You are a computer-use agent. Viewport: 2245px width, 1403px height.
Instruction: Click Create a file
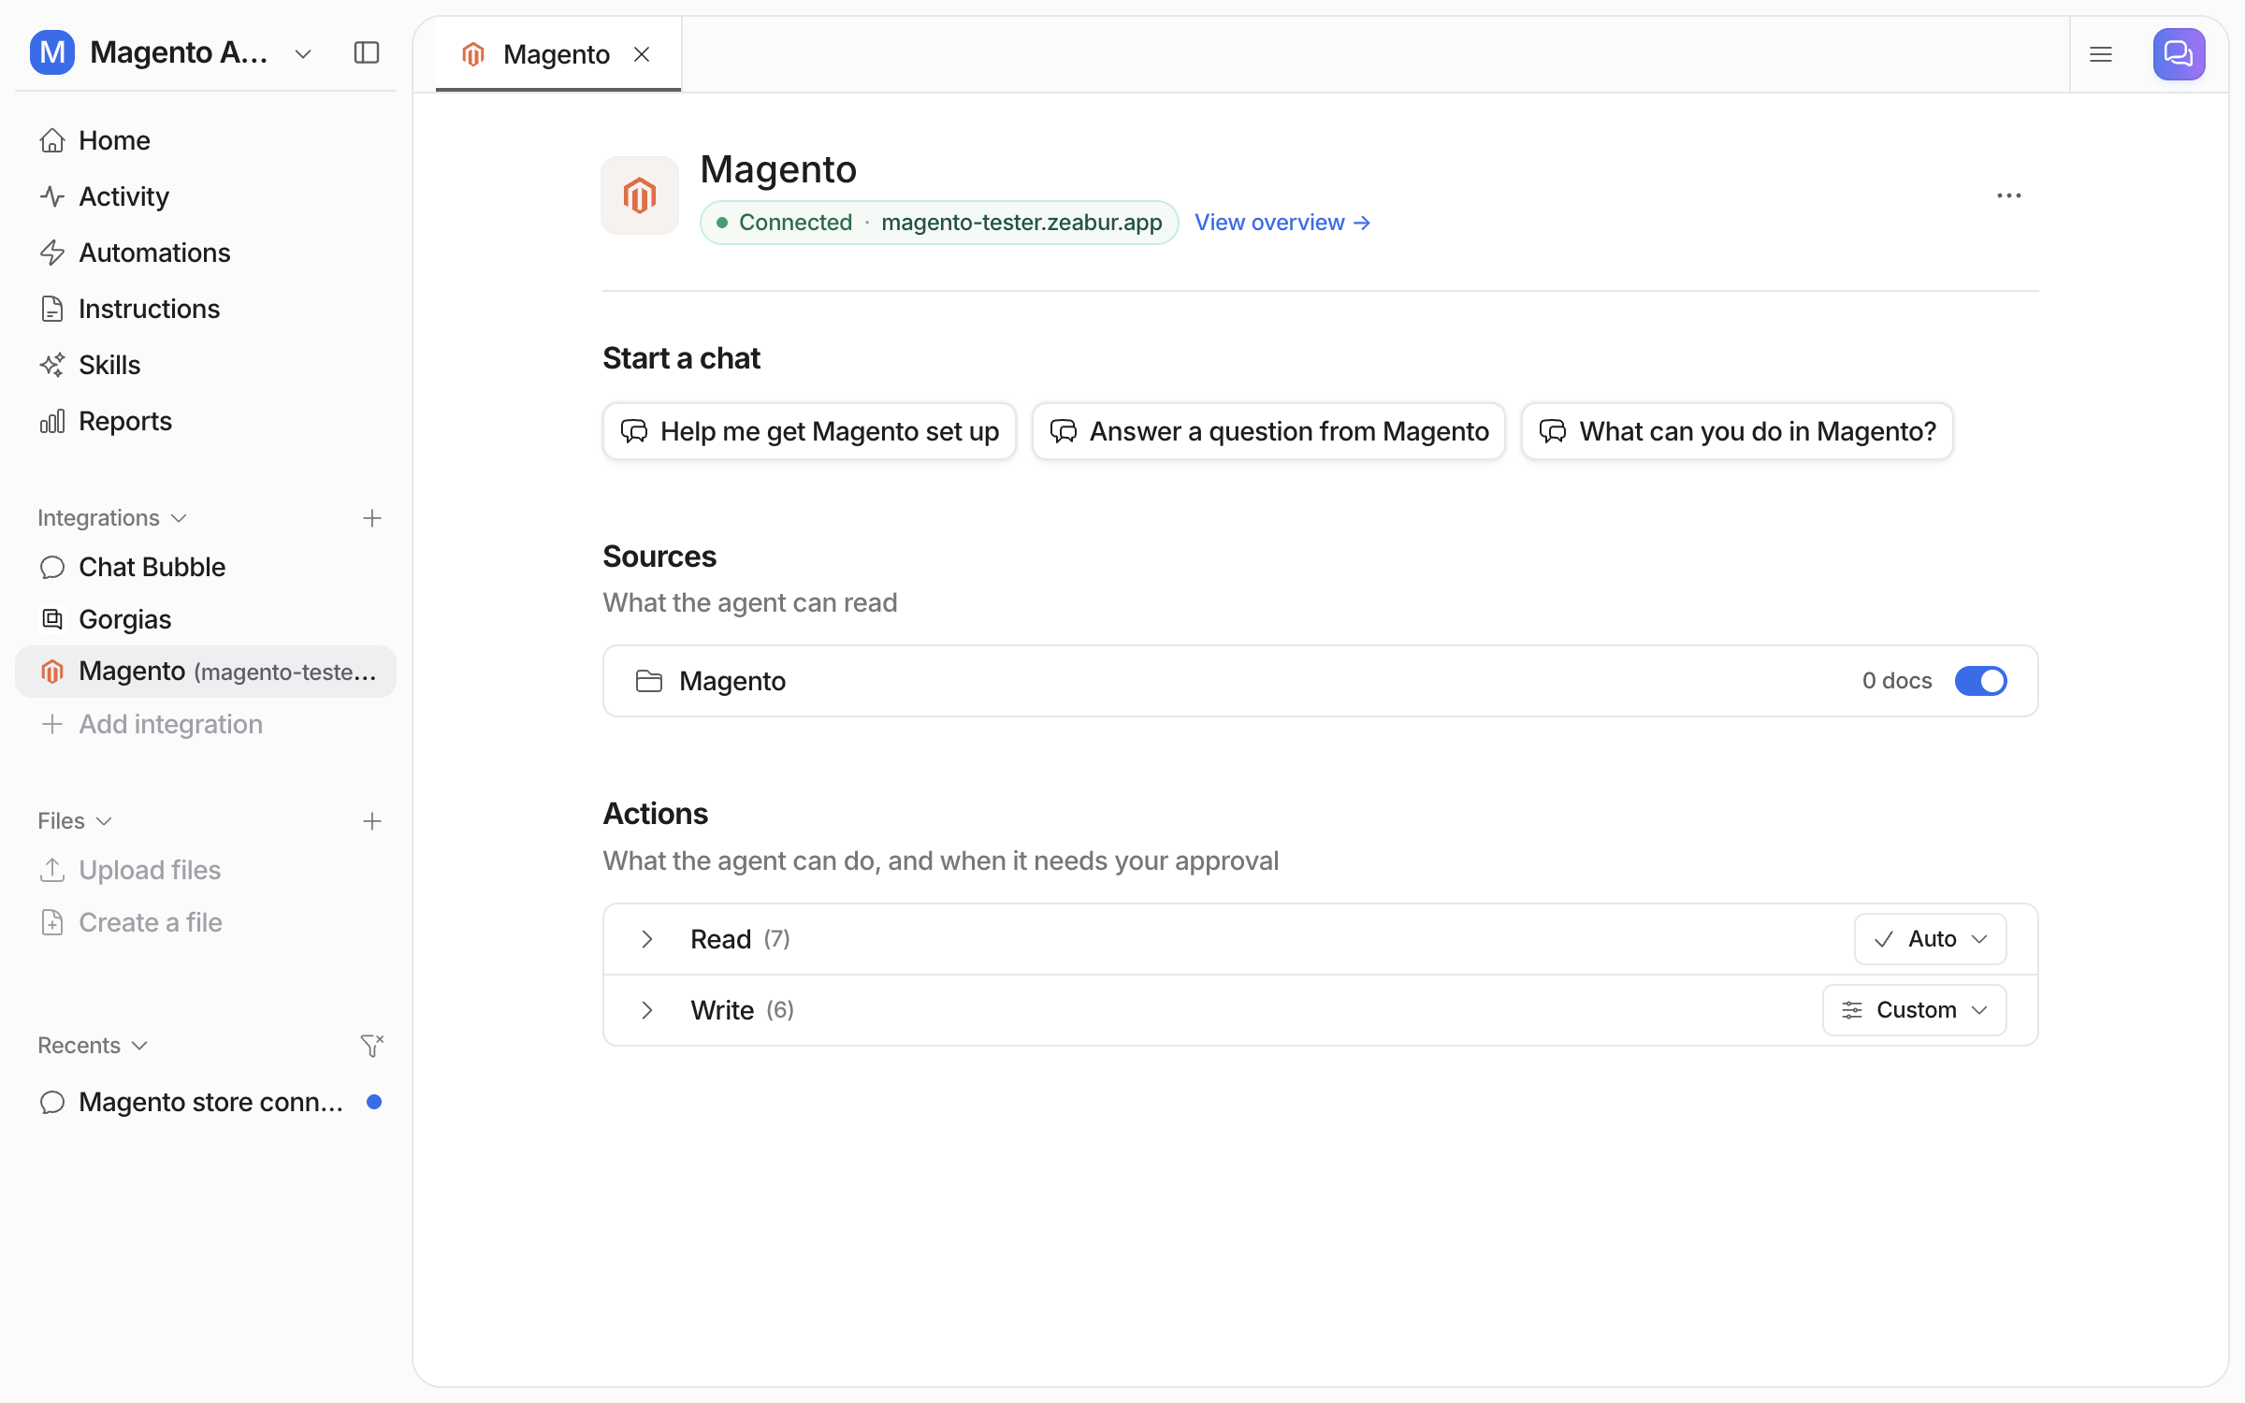coord(206,922)
